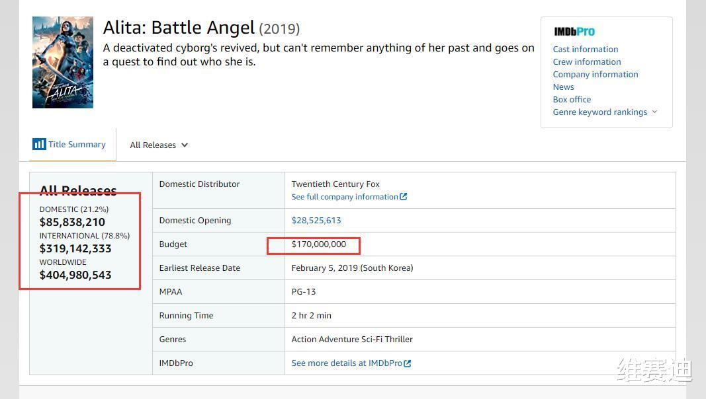Click the Budget row label
Viewport: 706px width, 399px height.
[173, 244]
